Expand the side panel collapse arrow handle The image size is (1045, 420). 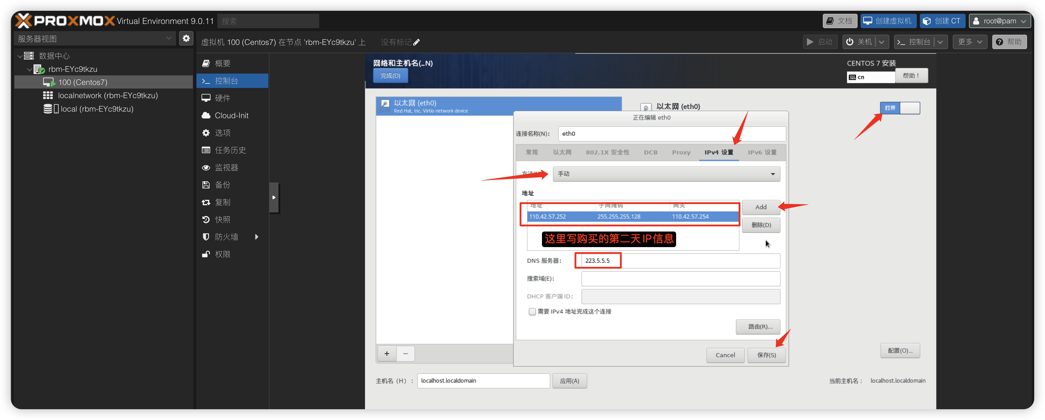(x=274, y=197)
